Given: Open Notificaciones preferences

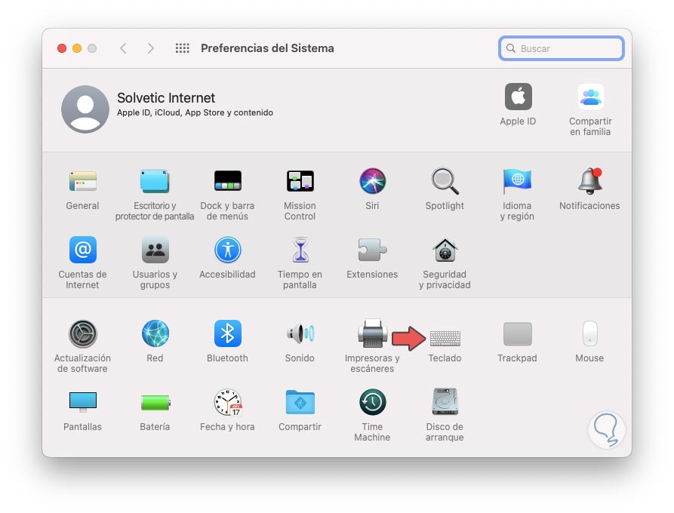Looking at the screenshot, I should click(x=589, y=180).
